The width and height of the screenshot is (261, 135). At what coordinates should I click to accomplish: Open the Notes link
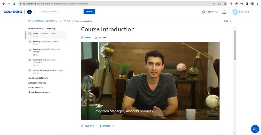[86, 38]
